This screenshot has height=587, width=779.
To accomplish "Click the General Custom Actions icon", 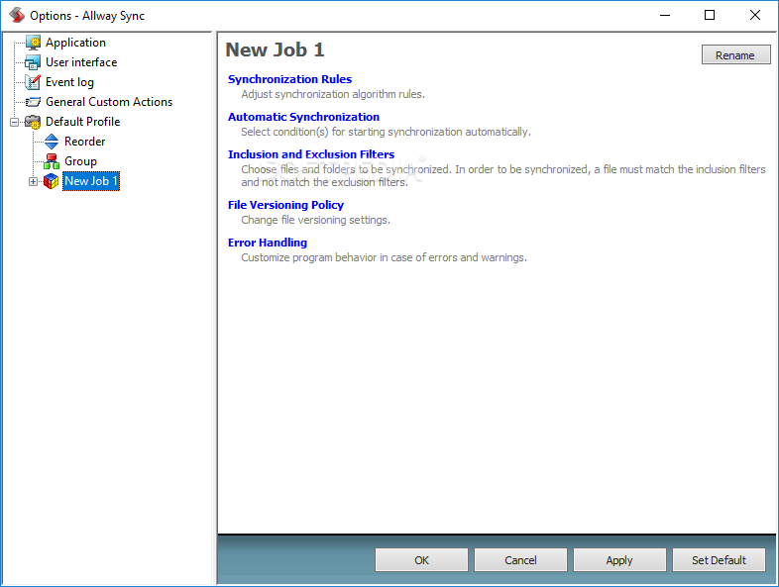I will point(34,102).
